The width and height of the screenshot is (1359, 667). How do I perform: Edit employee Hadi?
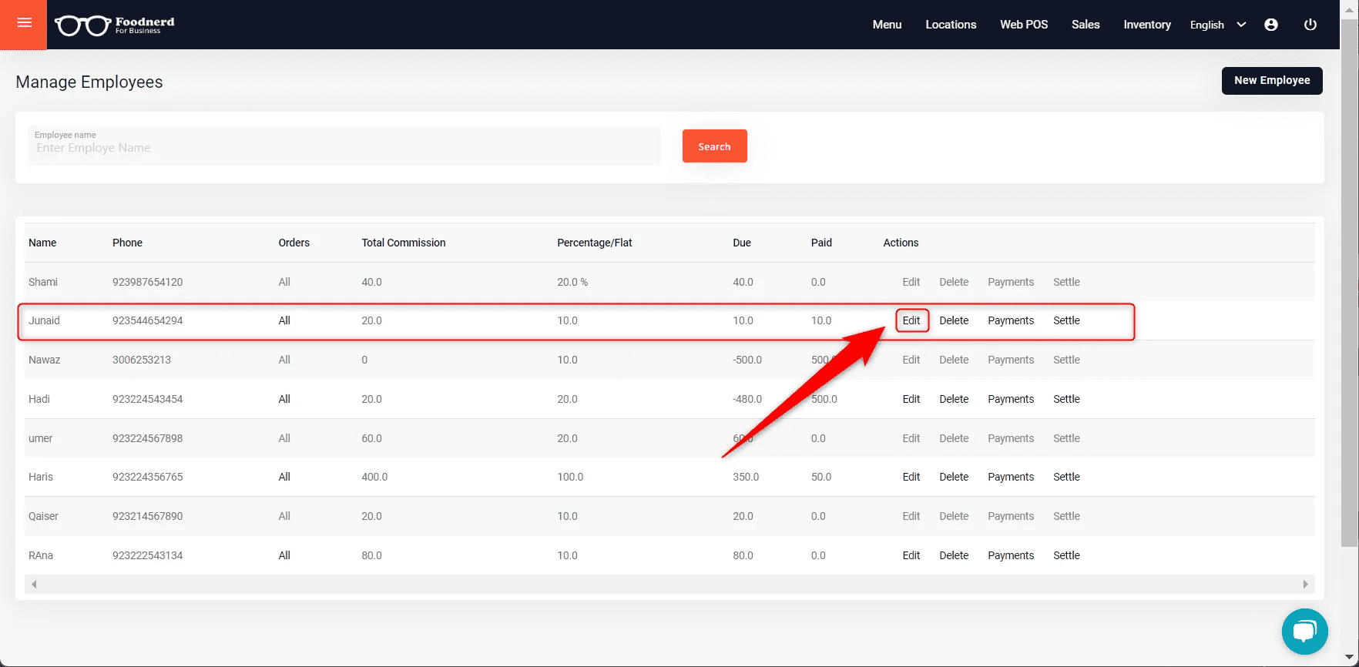click(911, 399)
